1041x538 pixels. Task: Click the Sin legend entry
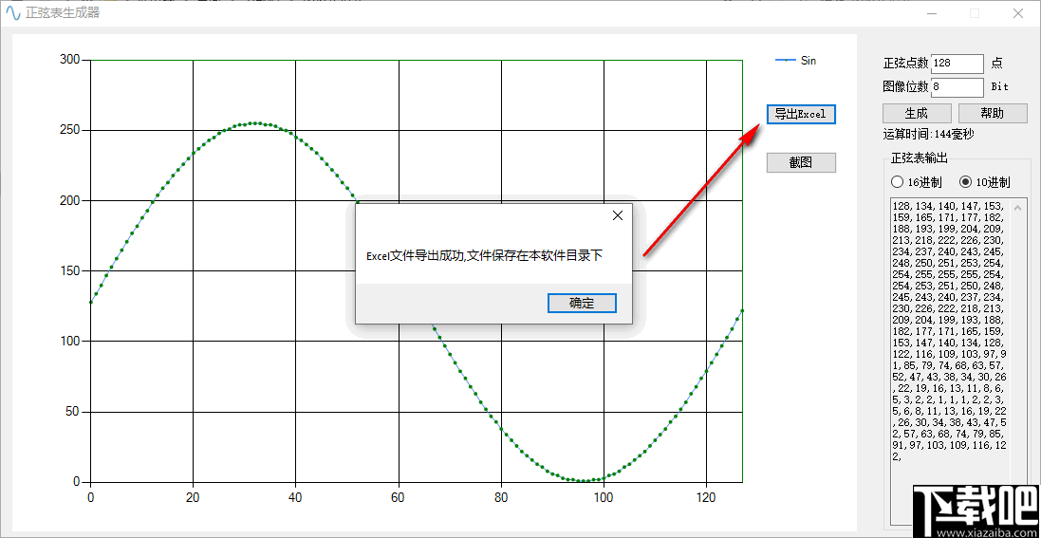[796, 61]
